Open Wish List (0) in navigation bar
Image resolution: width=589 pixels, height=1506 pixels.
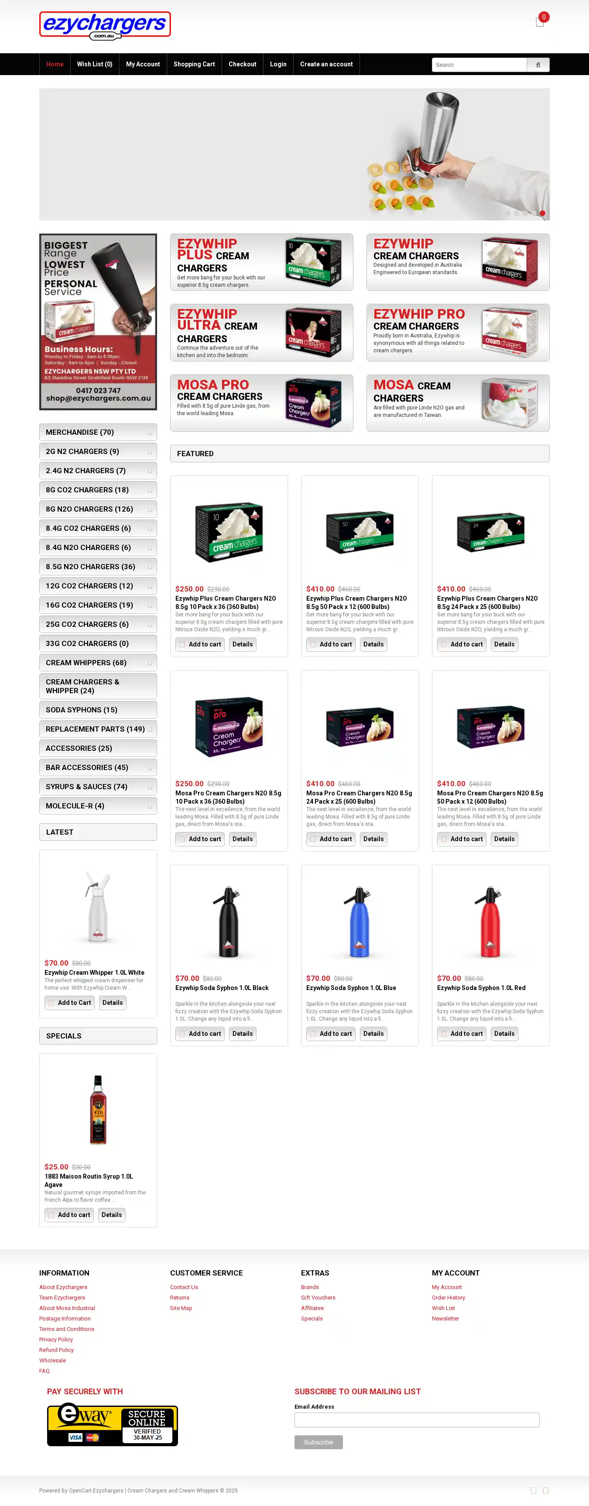[95, 64]
